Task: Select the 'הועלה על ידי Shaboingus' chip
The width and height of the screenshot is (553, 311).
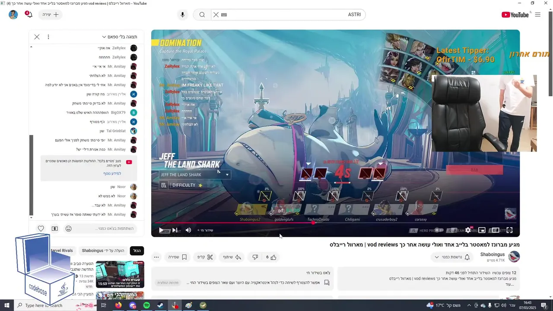Action: (103, 251)
